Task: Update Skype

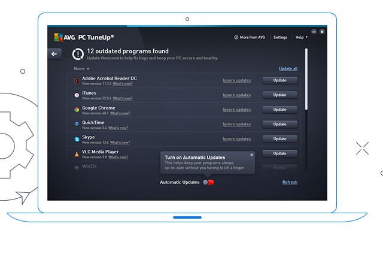Action: [279, 139]
